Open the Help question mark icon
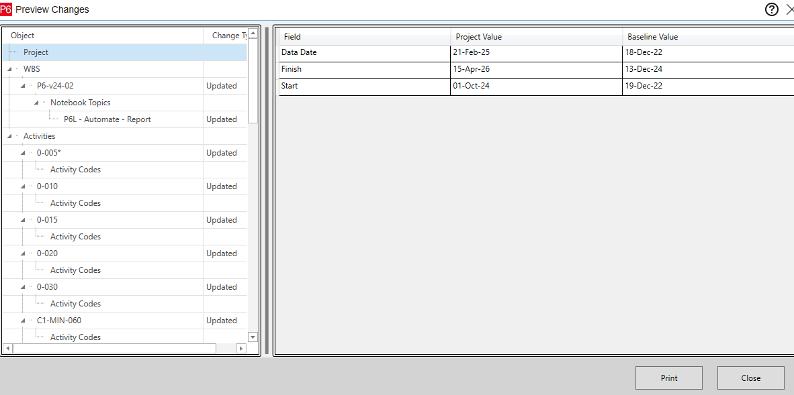 771,9
